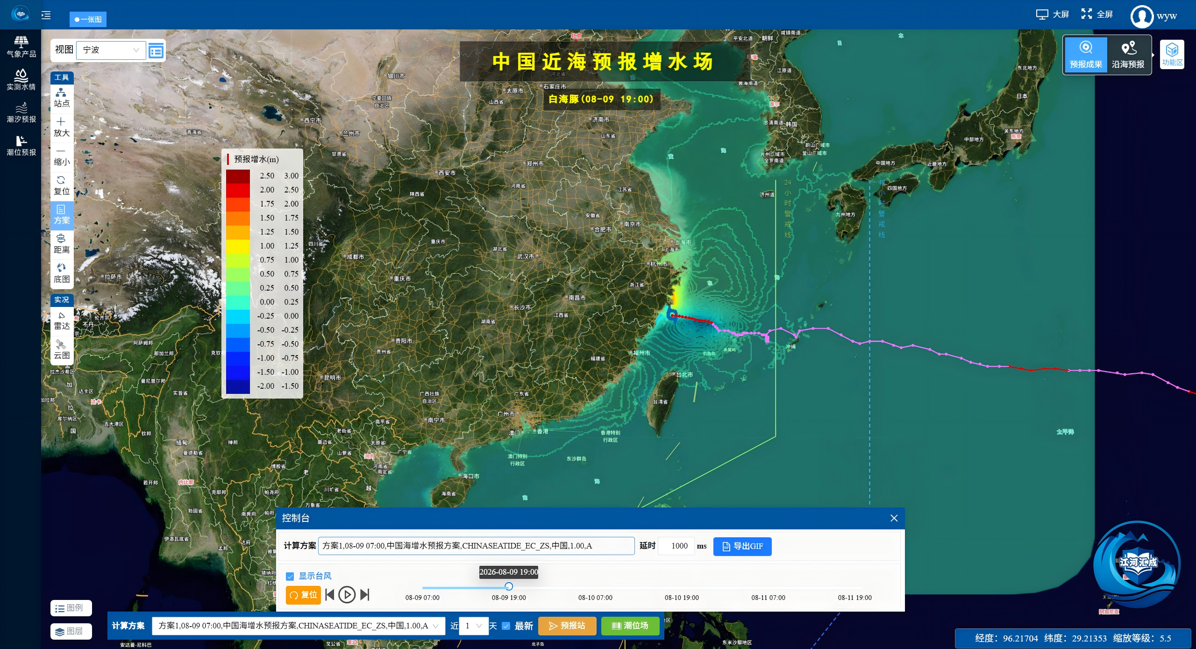Click the 预报站 button

tap(567, 626)
